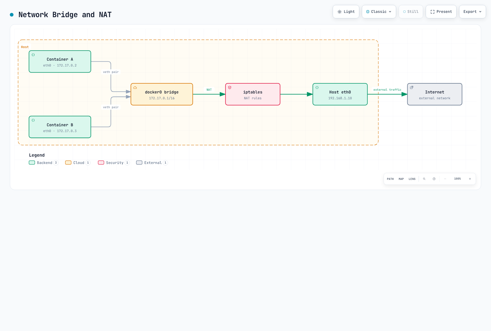Click the sun icon in Light button
This screenshot has width=491, height=331.
[339, 12]
